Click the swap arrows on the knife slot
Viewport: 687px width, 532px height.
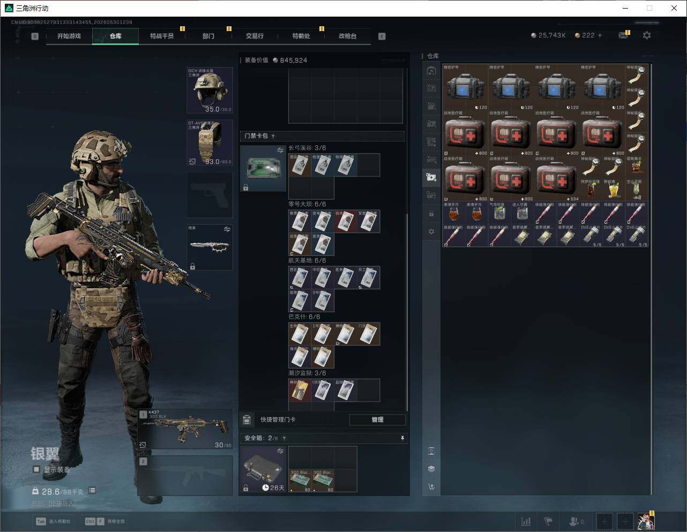pos(227,229)
